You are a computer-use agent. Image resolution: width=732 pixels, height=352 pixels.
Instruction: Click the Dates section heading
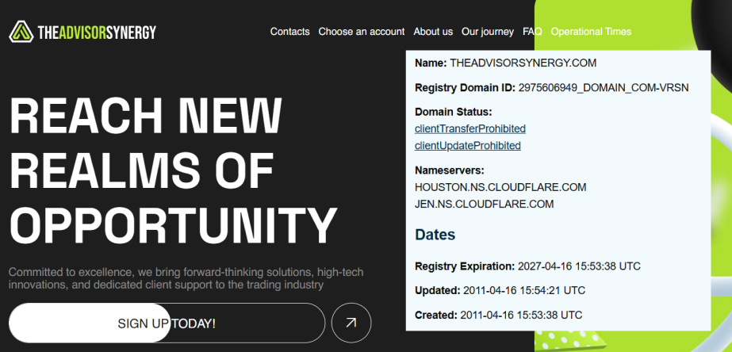435,235
